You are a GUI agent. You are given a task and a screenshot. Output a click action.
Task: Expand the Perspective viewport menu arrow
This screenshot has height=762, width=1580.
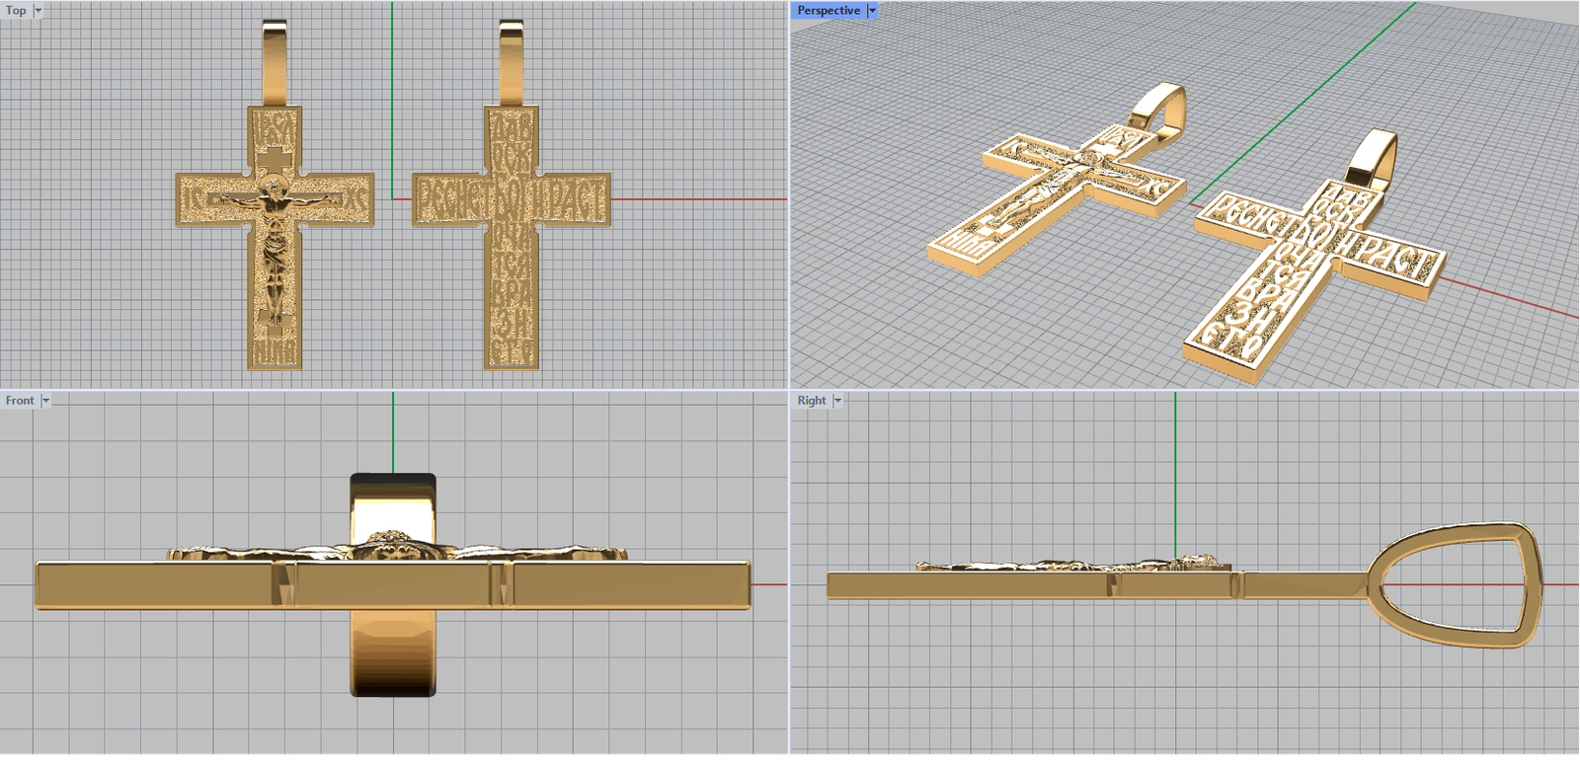click(x=872, y=11)
